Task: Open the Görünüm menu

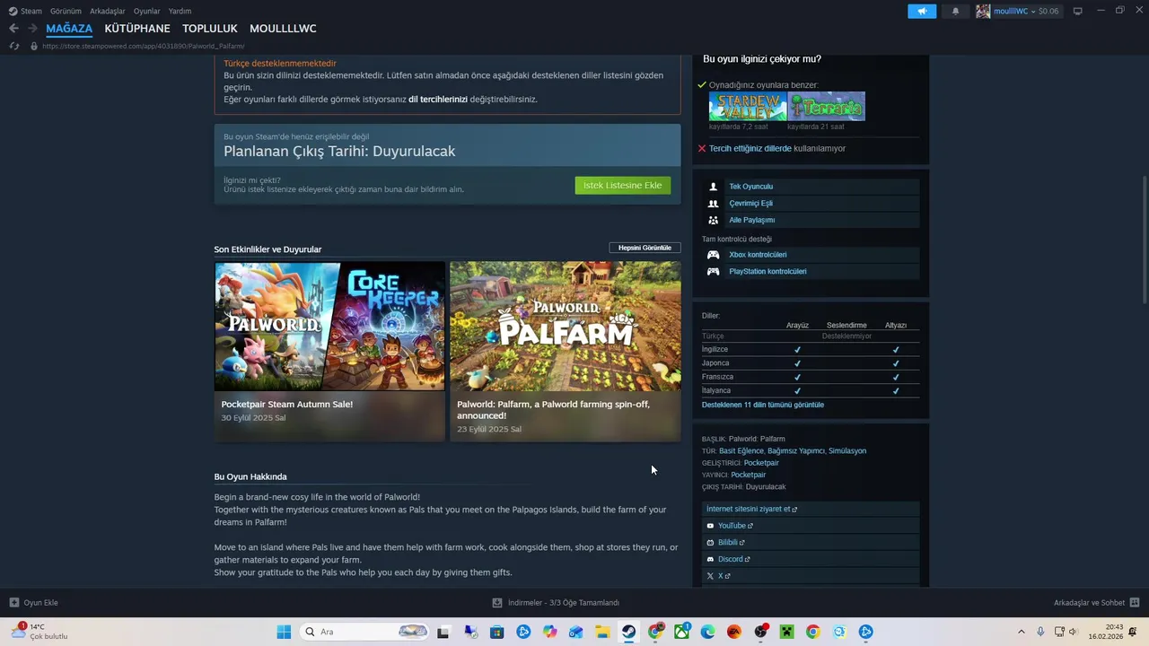Action: pyautogui.click(x=66, y=11)
